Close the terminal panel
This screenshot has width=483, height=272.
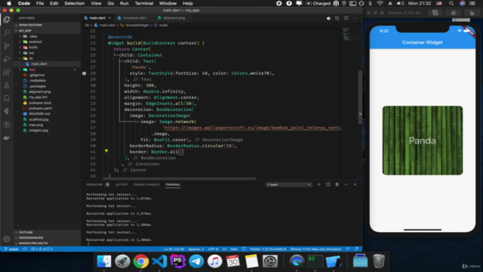click(x=355, y=184)
